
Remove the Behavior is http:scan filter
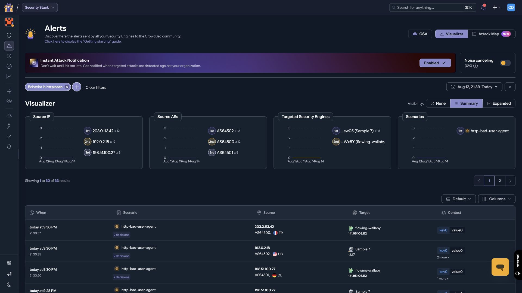67,87
